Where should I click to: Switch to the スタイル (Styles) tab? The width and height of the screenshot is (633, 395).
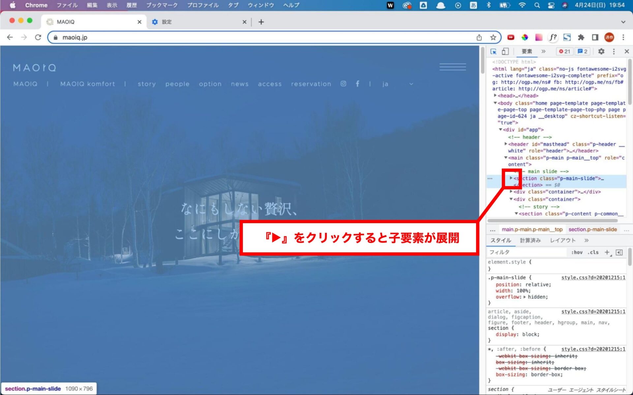coord(500,240)
